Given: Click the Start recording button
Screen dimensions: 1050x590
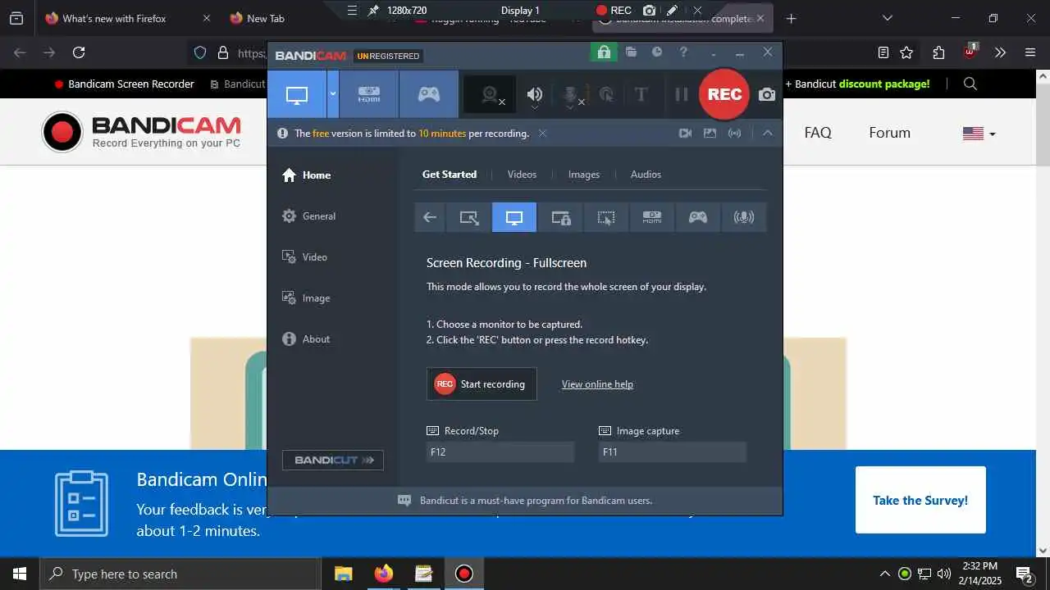Looking at the screenshot, I should point(482,383).
